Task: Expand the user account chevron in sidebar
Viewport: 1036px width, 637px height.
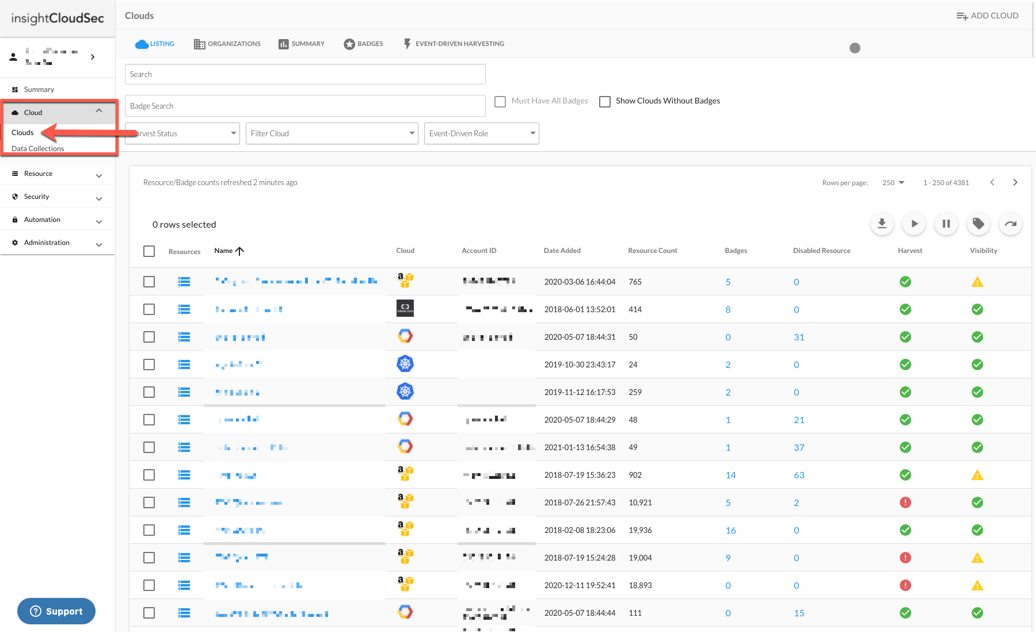Action: (x=93, y=57)
